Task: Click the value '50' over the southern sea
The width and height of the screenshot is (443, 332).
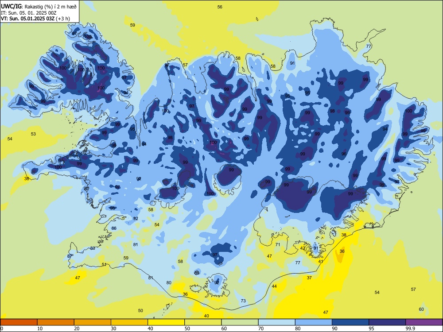Action: pyautogui.click(x=140, y=311)
